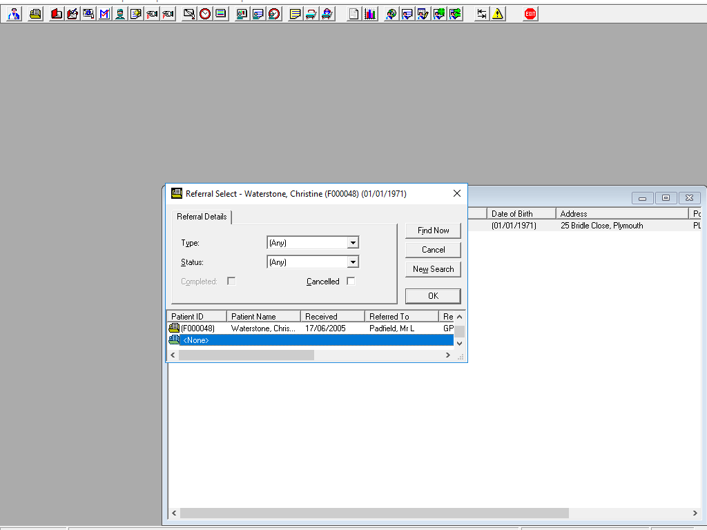Click the blue letter M toolbar icon
Image resolution: width=707 pixels, height=530 pixels.
[104, 14]
